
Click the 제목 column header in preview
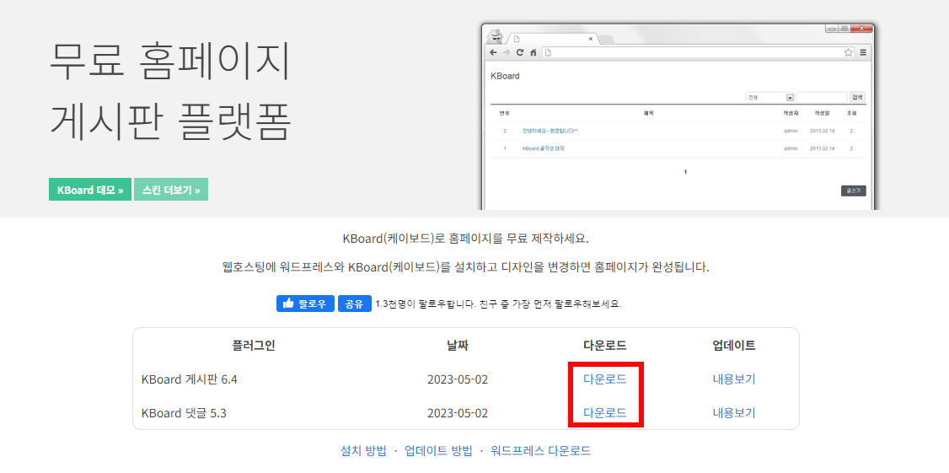[648, 113]
